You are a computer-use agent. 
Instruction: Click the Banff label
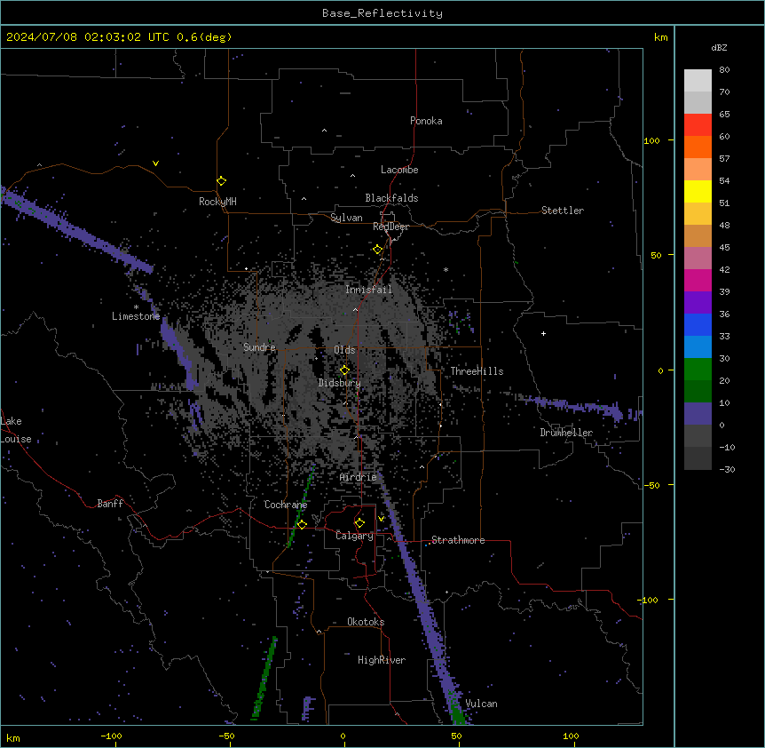click(110, 504)
